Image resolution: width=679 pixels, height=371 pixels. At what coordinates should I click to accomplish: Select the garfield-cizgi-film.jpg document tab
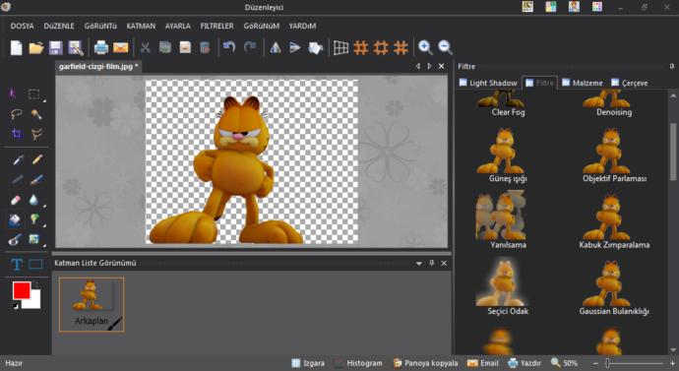pos(98,67)
